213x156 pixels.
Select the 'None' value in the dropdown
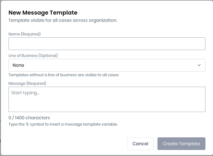click(18, 65)
